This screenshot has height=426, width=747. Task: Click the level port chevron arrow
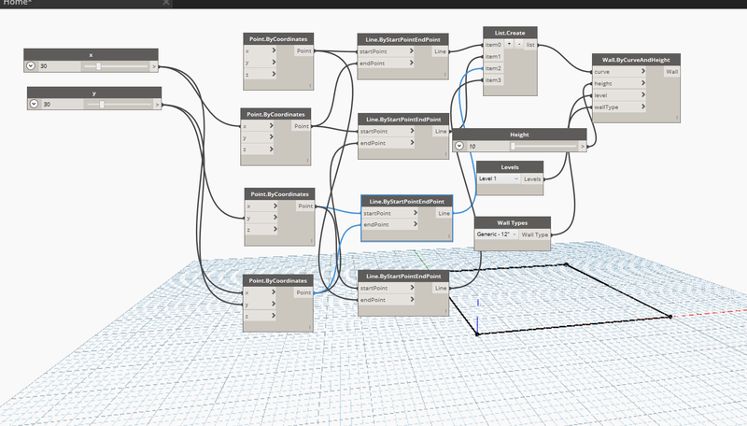pos(642,95)
